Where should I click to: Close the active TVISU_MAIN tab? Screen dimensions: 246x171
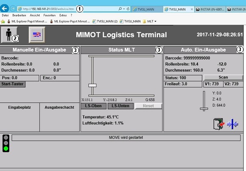(x=192, y=9)
